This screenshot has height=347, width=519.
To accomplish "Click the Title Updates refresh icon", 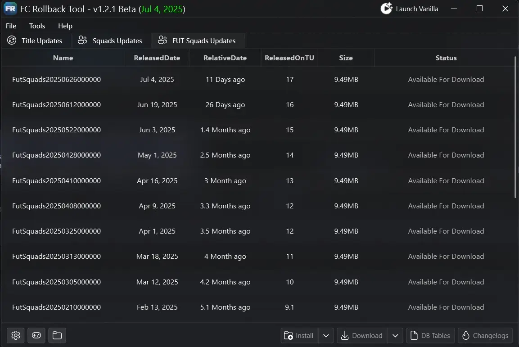I will [12, 41].
